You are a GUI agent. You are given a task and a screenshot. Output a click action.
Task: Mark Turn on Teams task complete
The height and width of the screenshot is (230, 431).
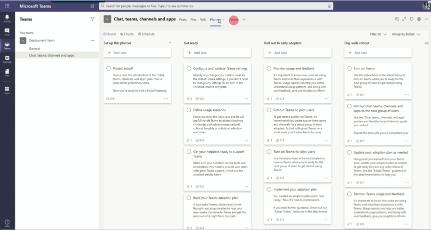pos(349,68)
